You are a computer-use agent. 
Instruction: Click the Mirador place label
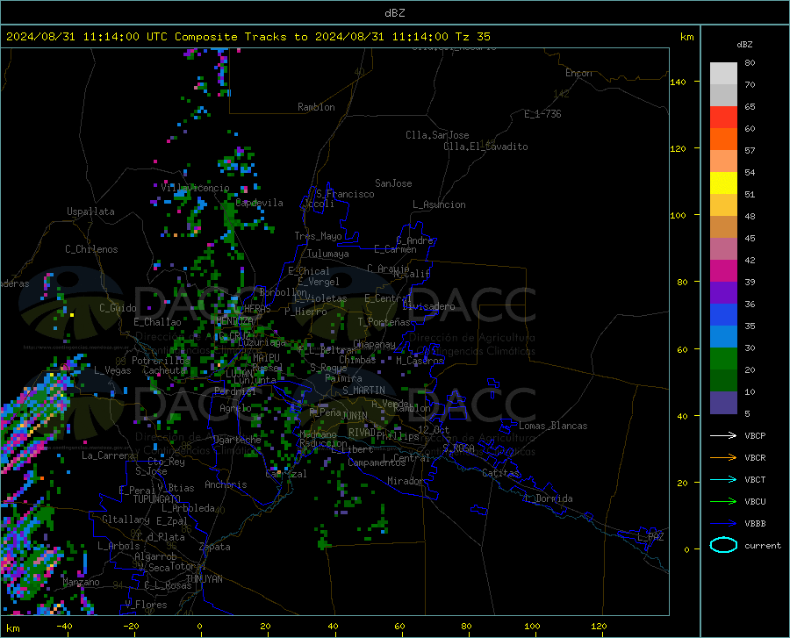click(x=406, y=482)
